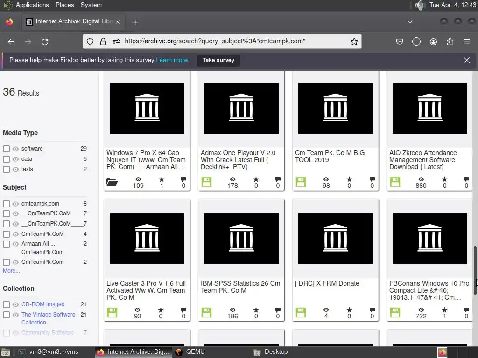Image resolution: width=478 pixels, height=358 pixels.
Task: Click floppy icon on IBM SPSS Statistics card
Action: tap(206, 312)
